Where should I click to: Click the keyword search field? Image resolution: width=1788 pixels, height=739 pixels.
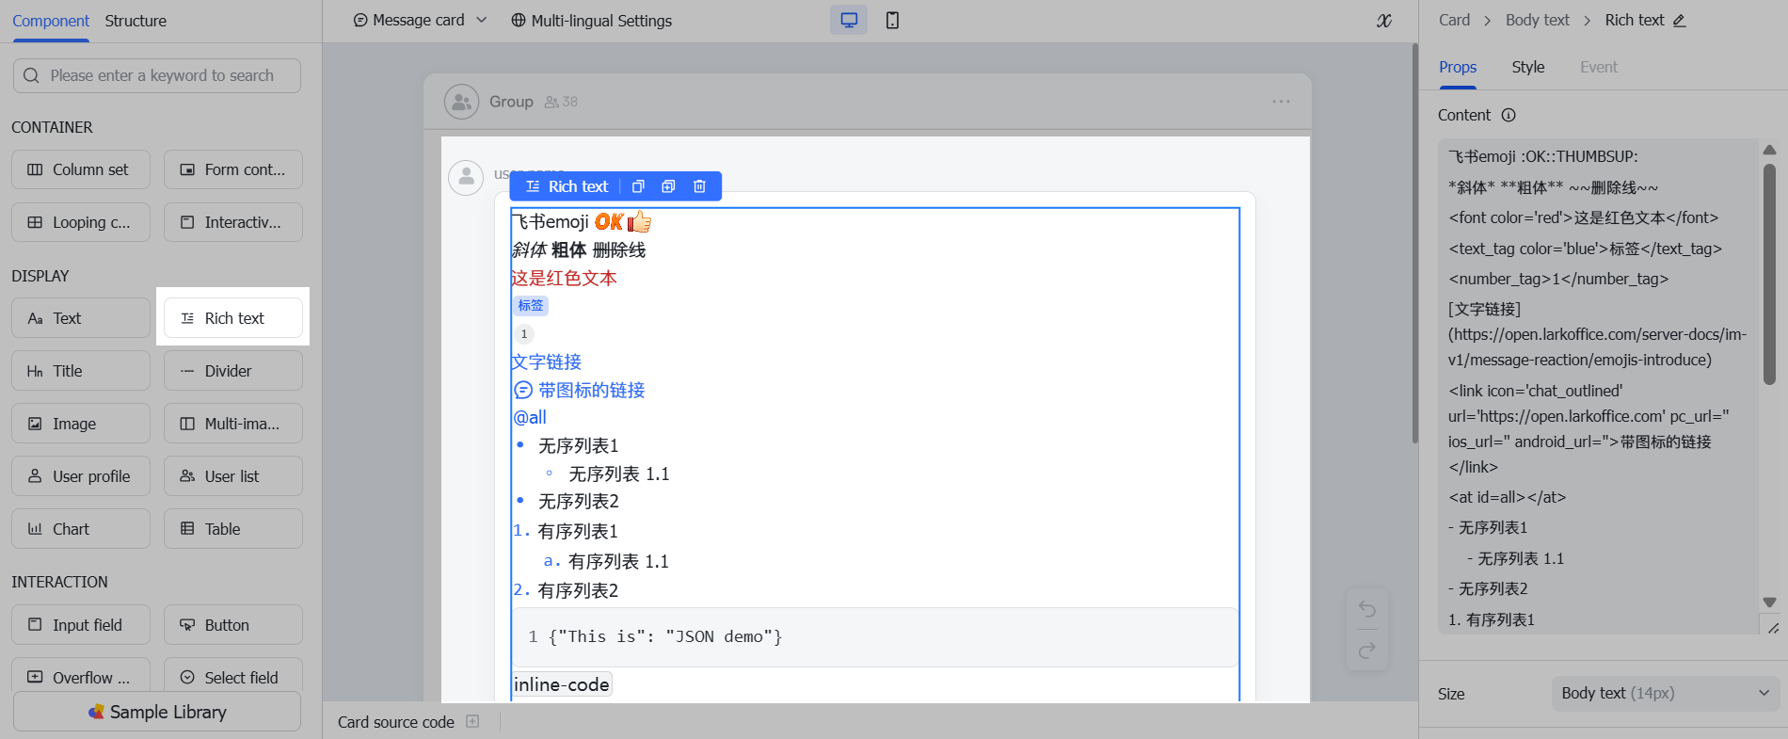point(157,75)
